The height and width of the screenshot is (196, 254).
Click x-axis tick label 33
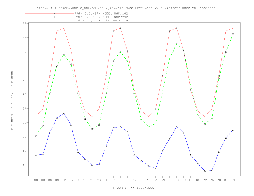coord(113,180)
